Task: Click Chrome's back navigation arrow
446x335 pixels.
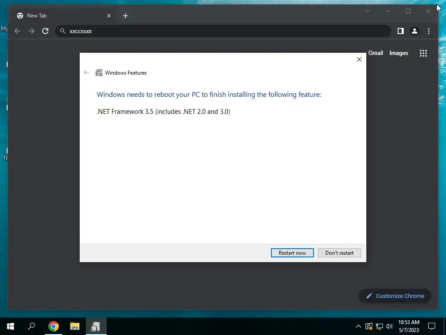Action: [x=17, y=31]
